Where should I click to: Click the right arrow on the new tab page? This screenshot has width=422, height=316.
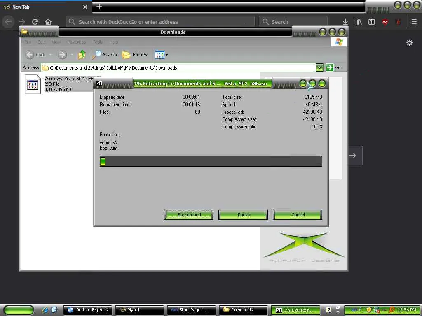(x=353, y=155)
